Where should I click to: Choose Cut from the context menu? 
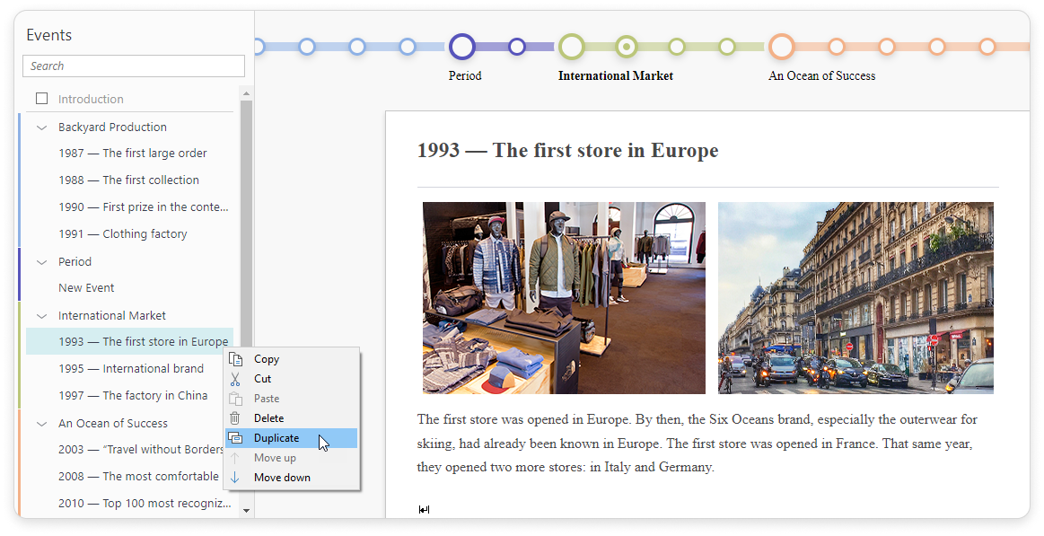(x=293, y=379)
